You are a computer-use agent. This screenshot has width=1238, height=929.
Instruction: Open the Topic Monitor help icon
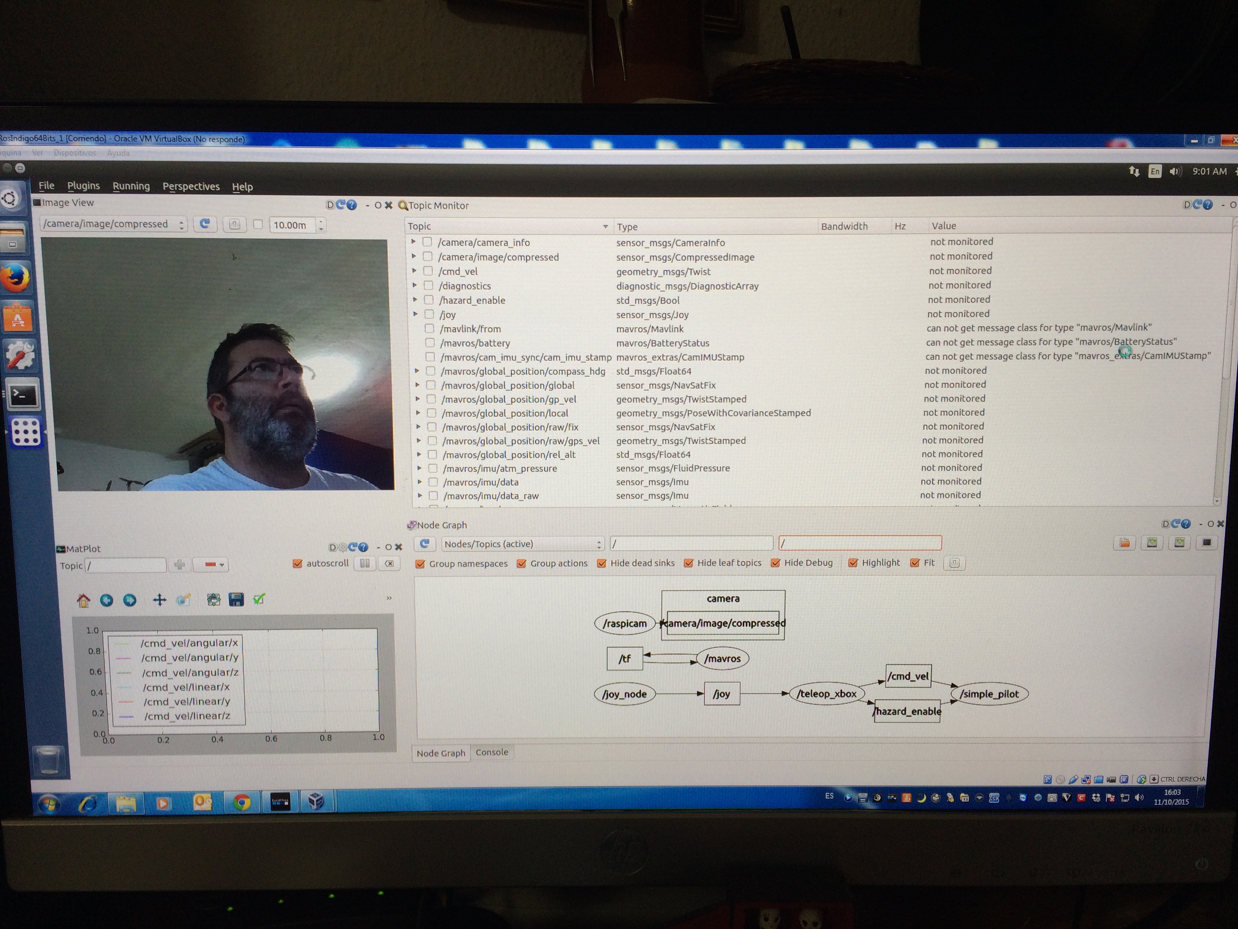[1208, 205]
